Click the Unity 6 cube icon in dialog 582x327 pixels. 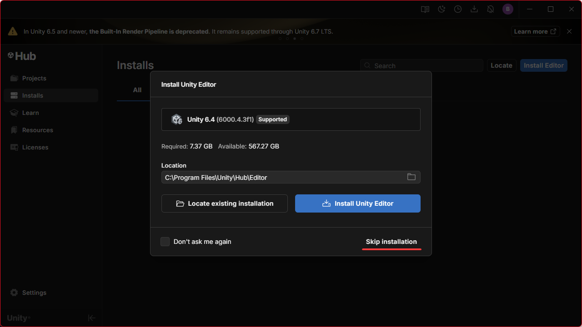coord(176,119)
